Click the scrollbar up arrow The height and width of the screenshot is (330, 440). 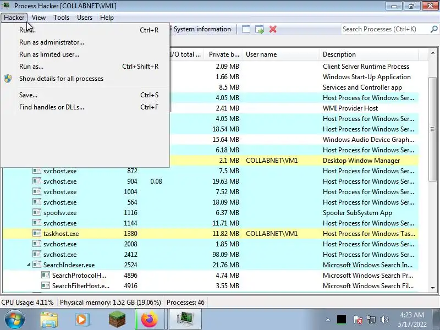coord(433,53)
